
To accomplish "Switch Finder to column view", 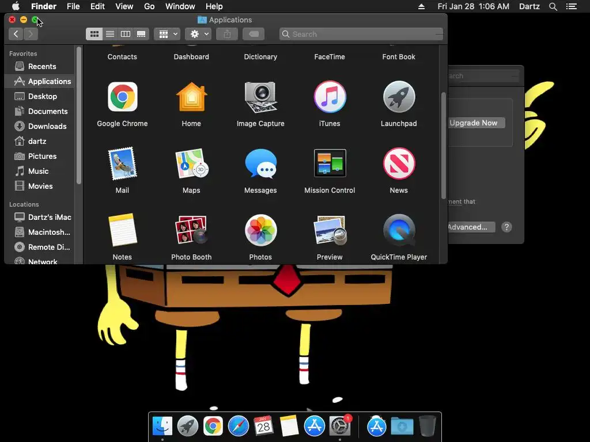I will 126,34.
